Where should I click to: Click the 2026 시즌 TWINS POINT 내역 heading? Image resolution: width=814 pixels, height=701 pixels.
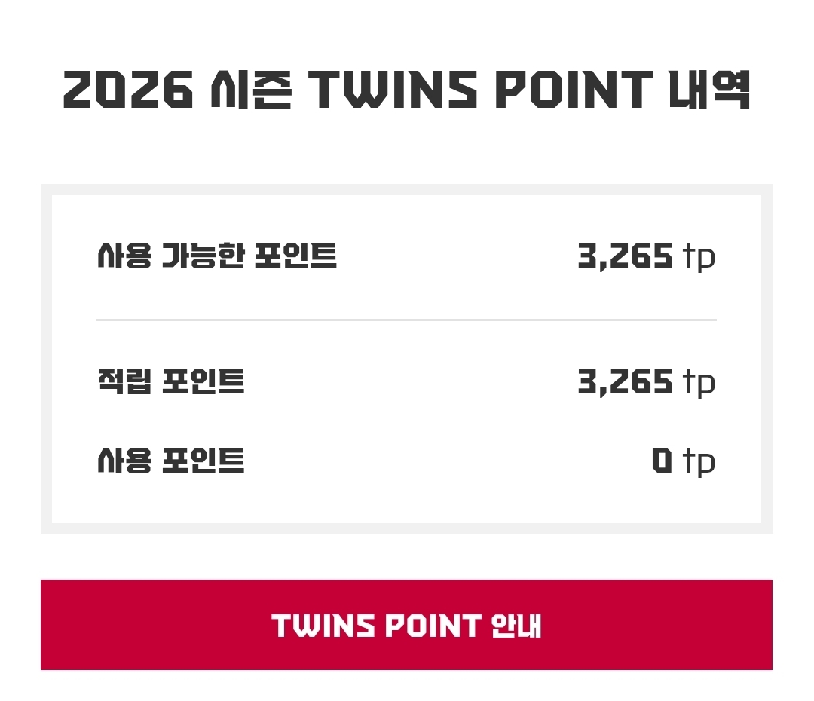pos(406,90)
